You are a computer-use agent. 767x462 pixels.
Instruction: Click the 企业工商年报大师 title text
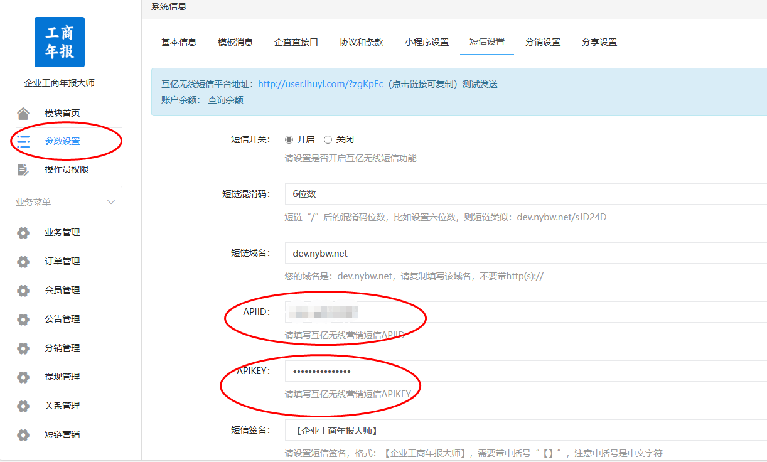(x=60, y=83)
